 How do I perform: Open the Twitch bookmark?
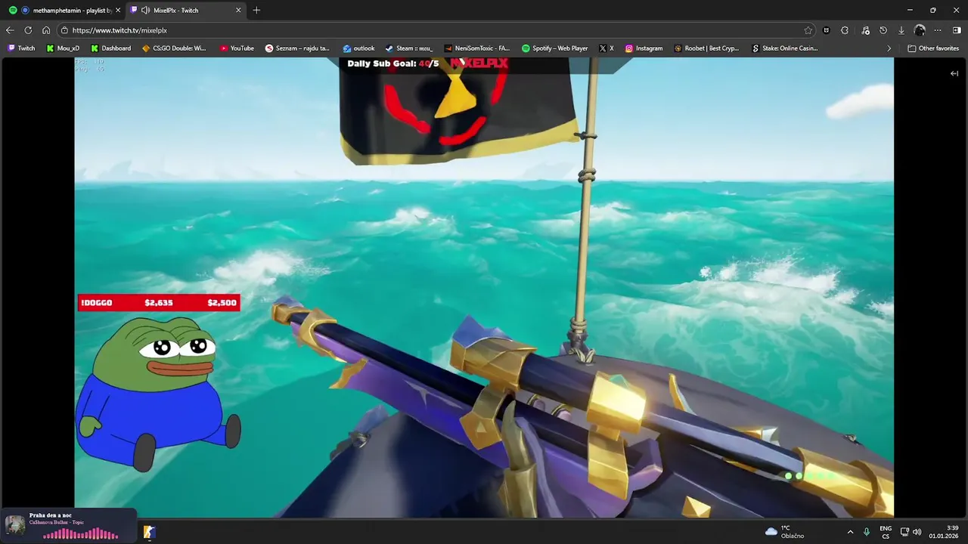[x=21, y=48]
